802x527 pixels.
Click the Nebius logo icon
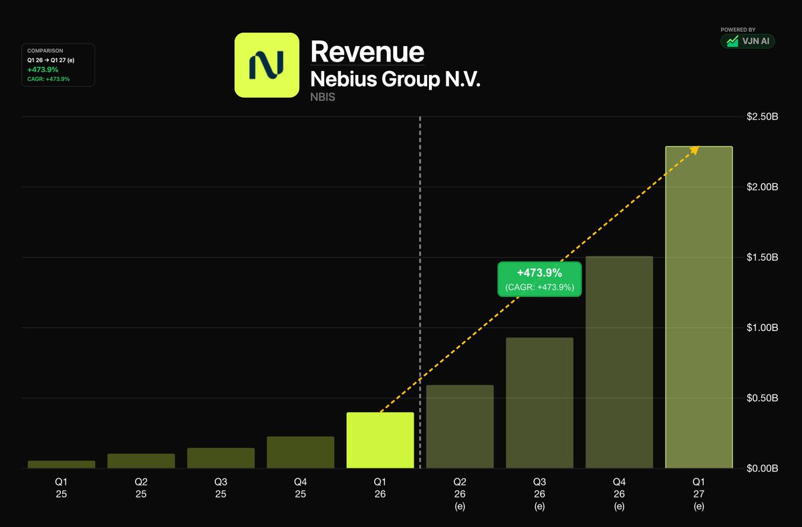pyautogui.click(x=267, y=65)
